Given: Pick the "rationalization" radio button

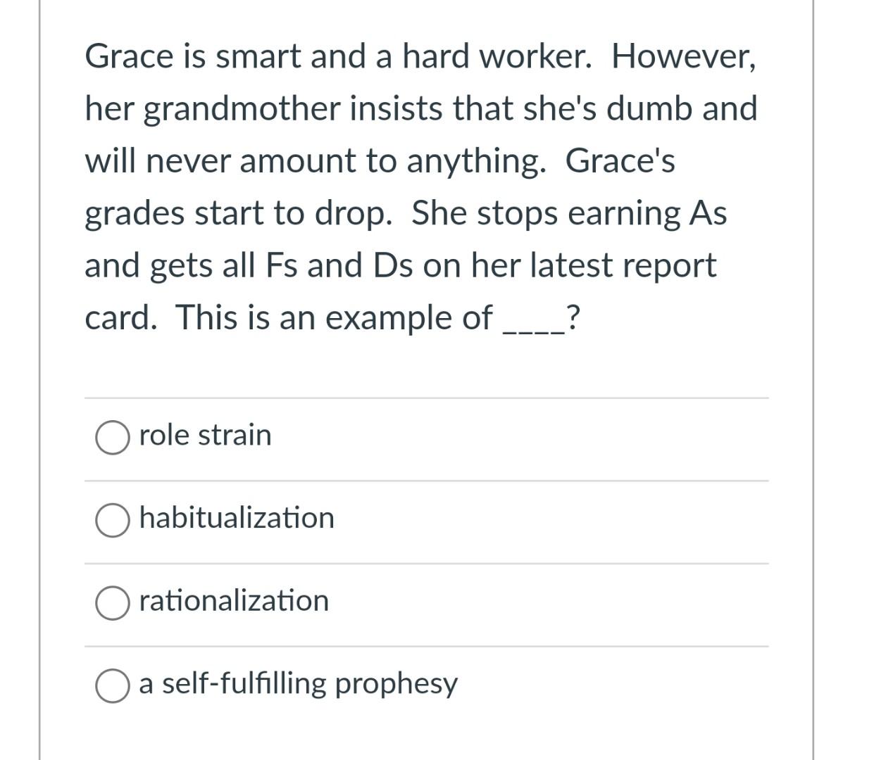Looking at the screenshot, I should pos(113,603).
